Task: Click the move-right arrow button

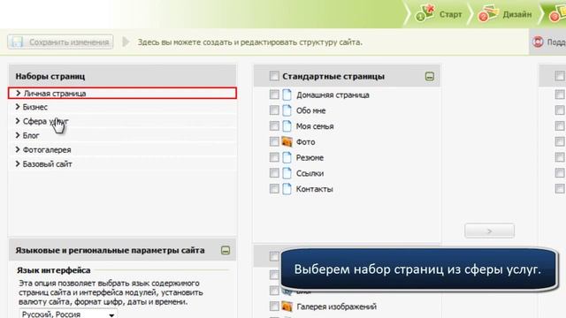Action: click(x=489, y=231)
